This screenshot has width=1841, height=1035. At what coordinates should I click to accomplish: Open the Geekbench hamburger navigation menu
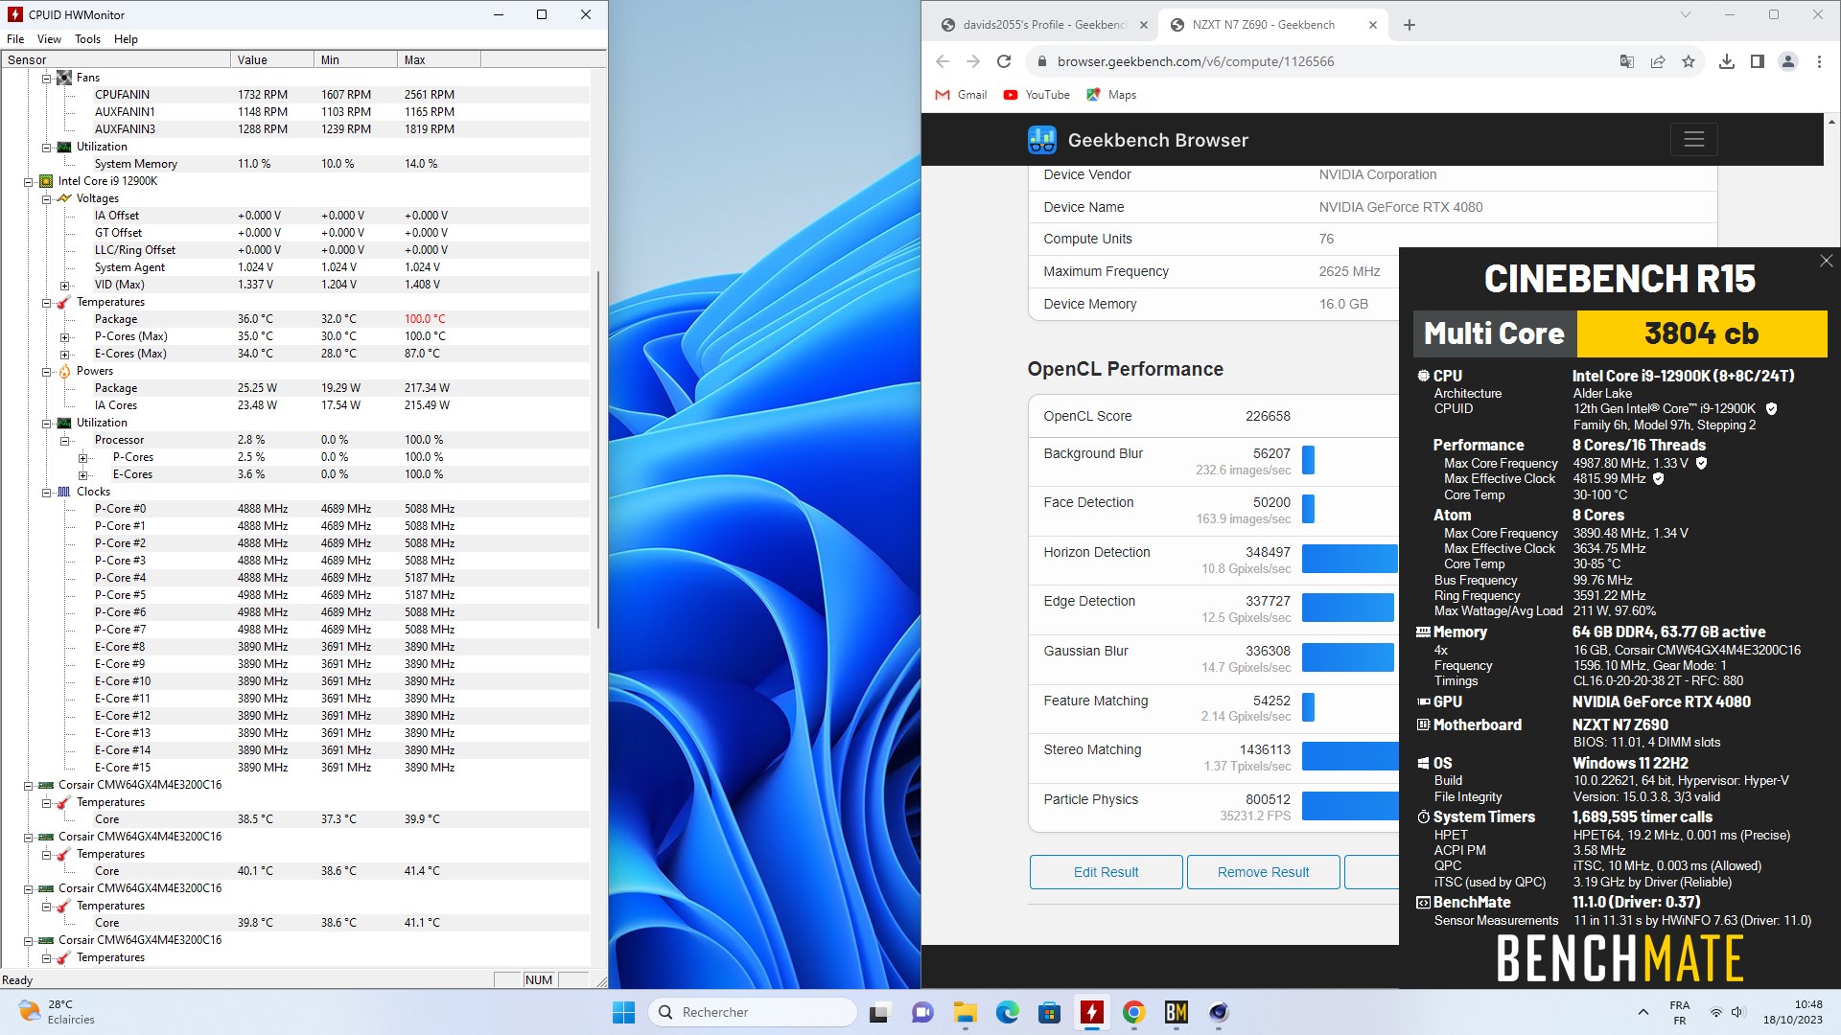[1693, 139]
